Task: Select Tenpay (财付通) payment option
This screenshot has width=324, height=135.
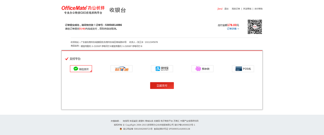Action: (x=121, y=69)
